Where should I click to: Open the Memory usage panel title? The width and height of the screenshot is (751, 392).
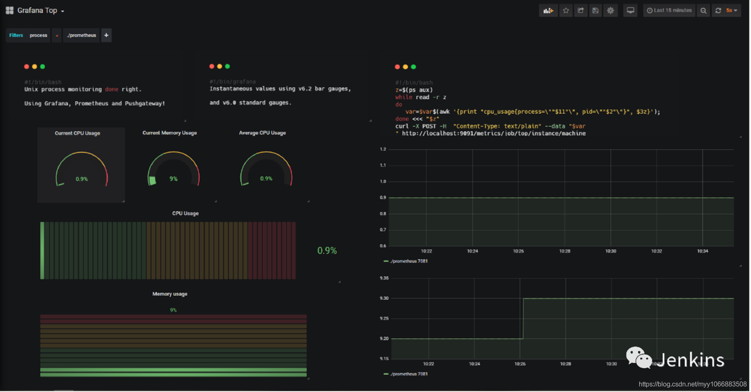click(170, 294)
